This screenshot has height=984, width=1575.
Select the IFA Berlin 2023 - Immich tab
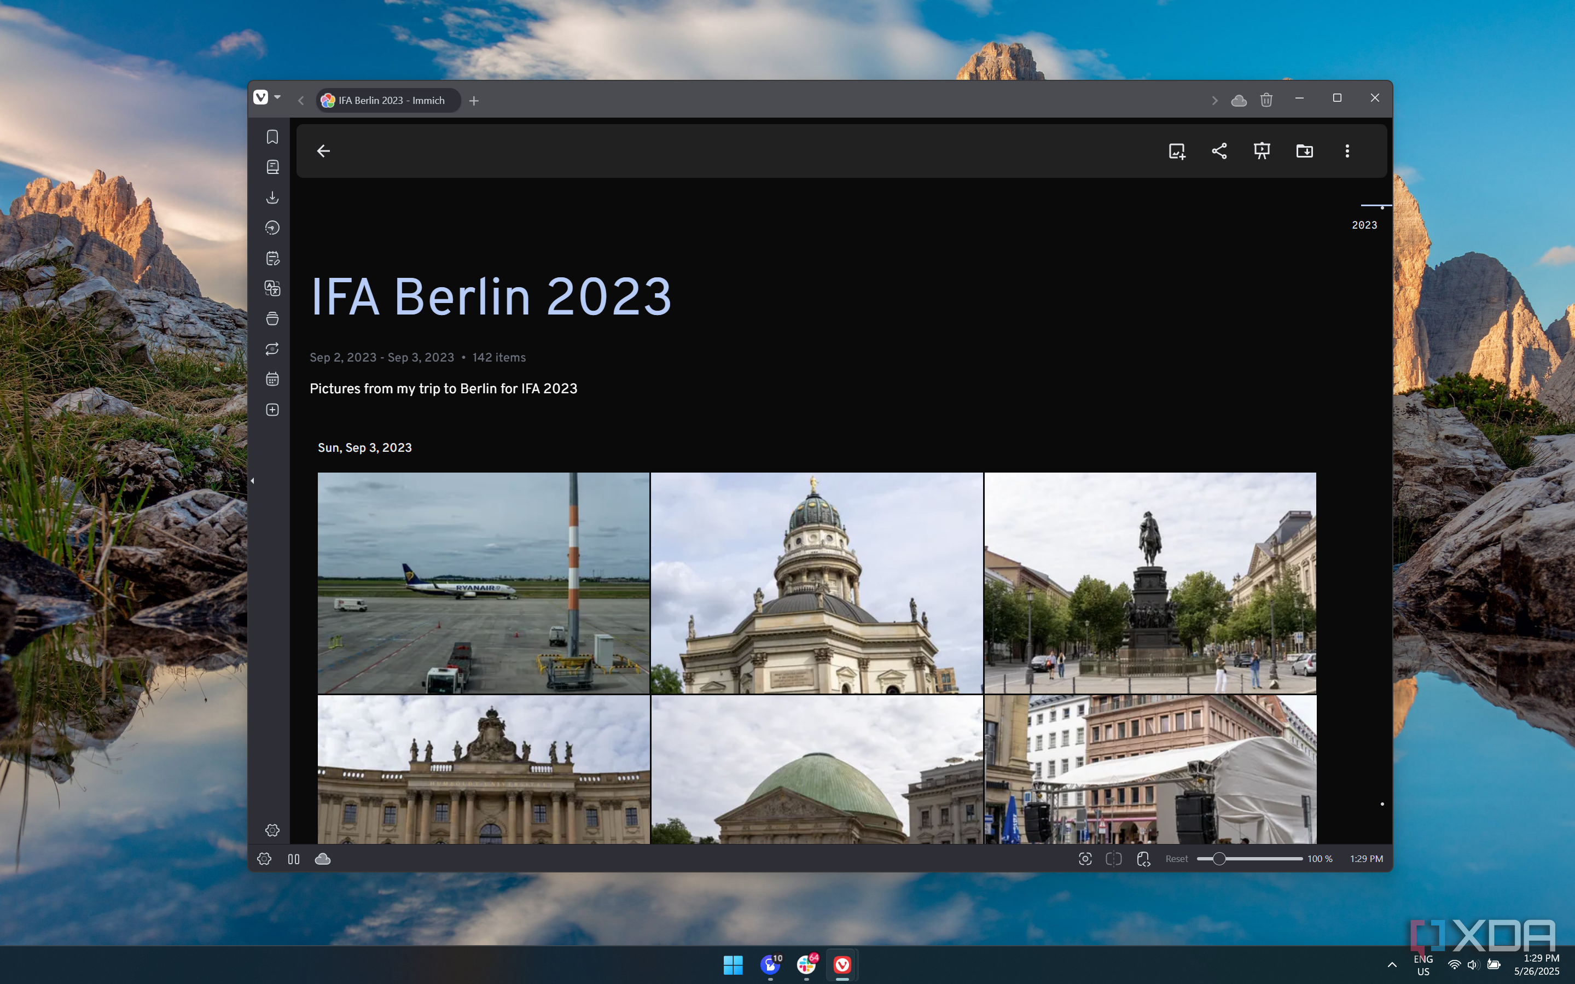[x=388, y=100]
